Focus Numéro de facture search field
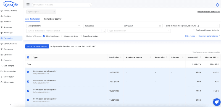 [64, 31]
